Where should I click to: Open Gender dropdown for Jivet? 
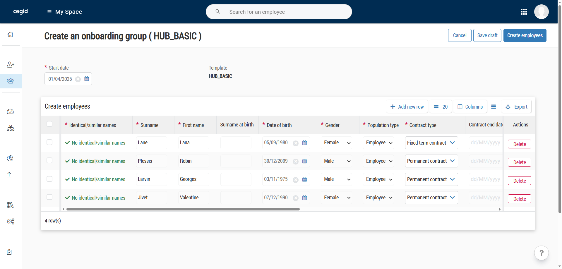click(x=336, y=198)
